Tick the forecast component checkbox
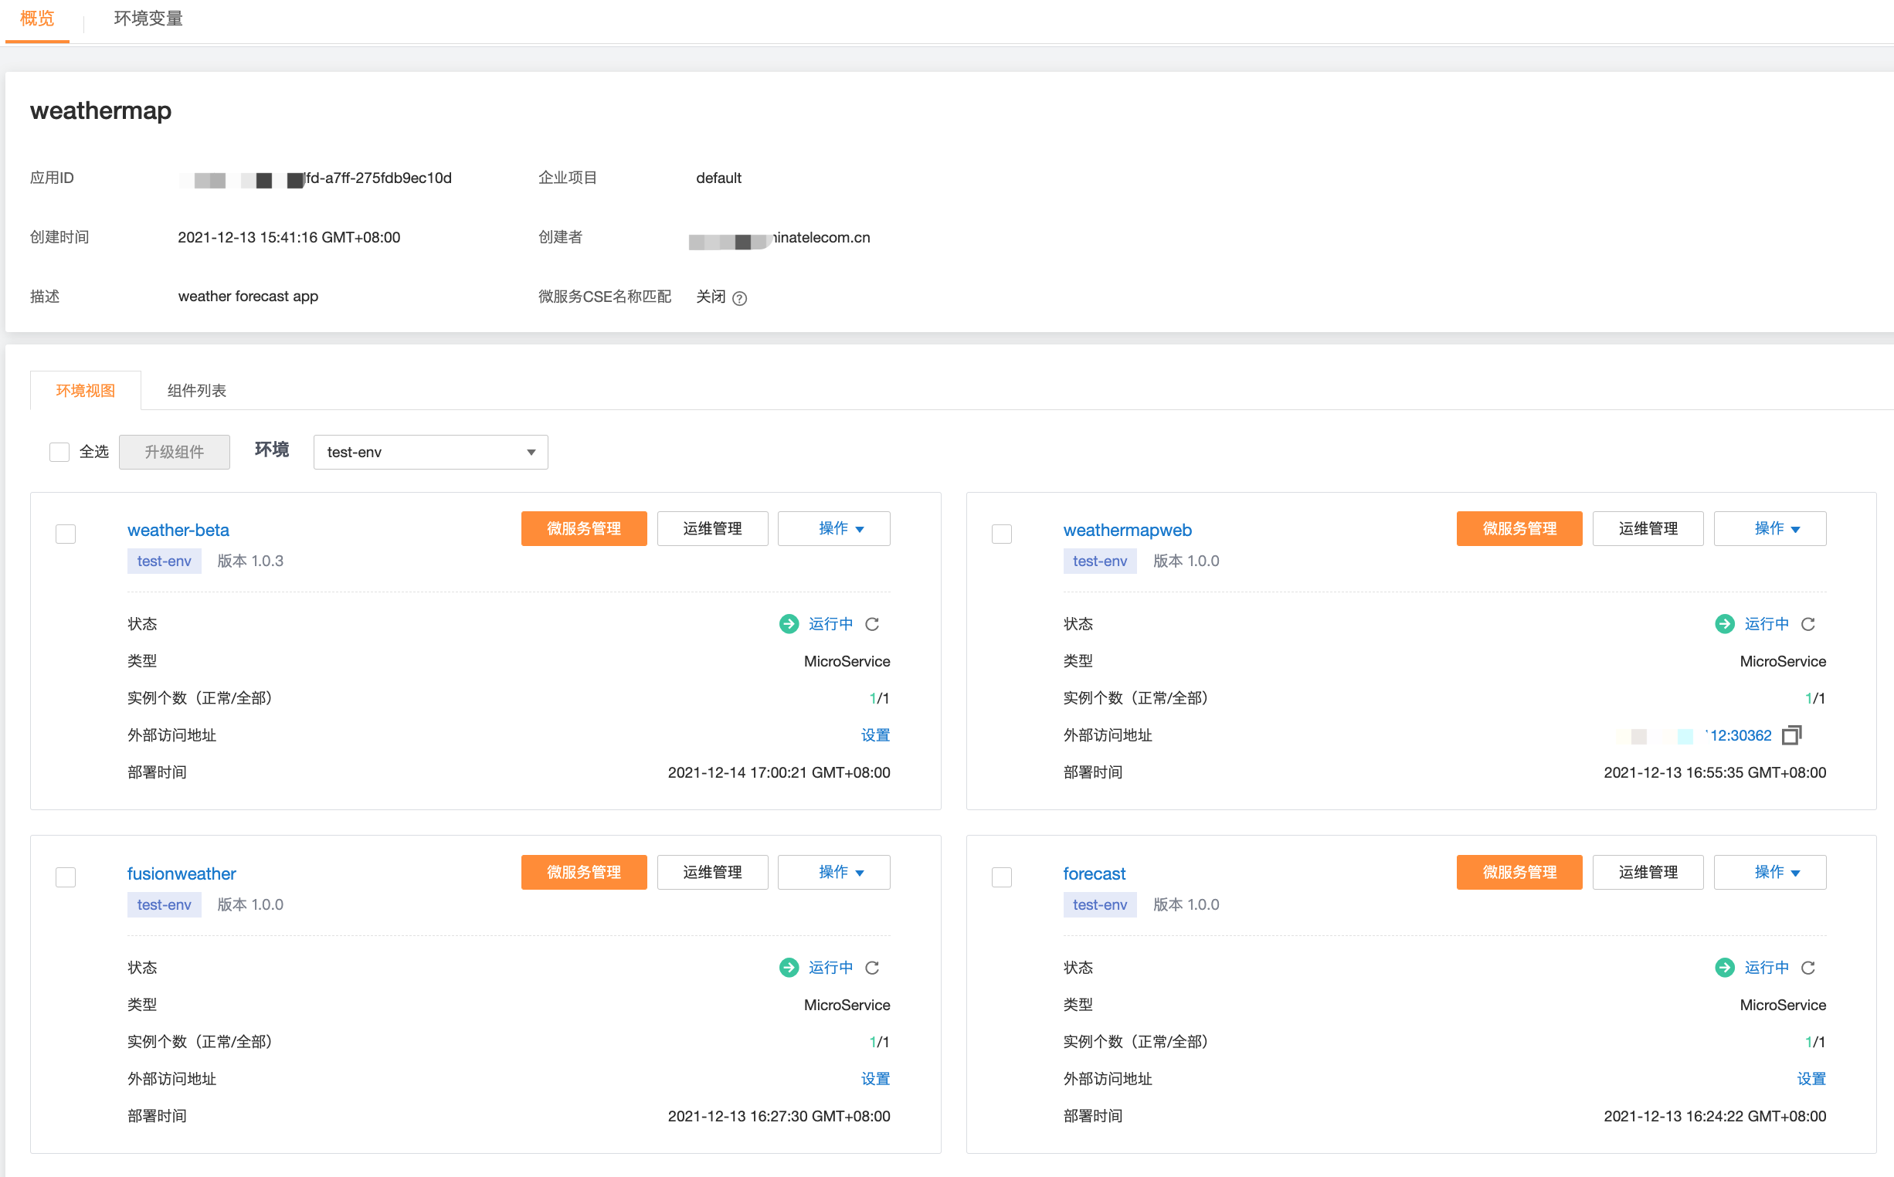 [x=1002, y=877]
